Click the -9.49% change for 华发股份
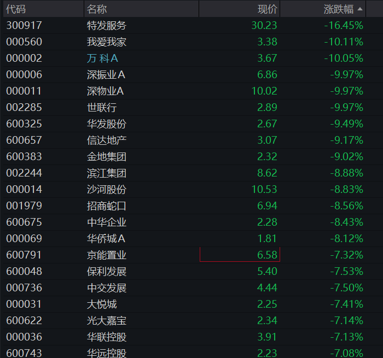Viewport: 383px width, 358px height. [346, 124]
